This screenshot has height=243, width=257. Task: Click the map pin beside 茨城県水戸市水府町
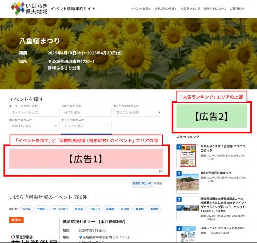click(80, 237)
